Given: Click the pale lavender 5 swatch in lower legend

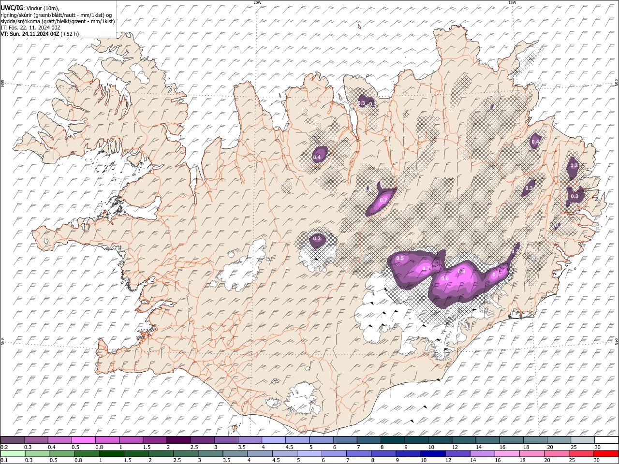Looking at the screenshot, I should tap(309, 454).
